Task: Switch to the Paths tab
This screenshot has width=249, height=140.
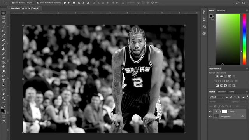Action: (232, 92)
